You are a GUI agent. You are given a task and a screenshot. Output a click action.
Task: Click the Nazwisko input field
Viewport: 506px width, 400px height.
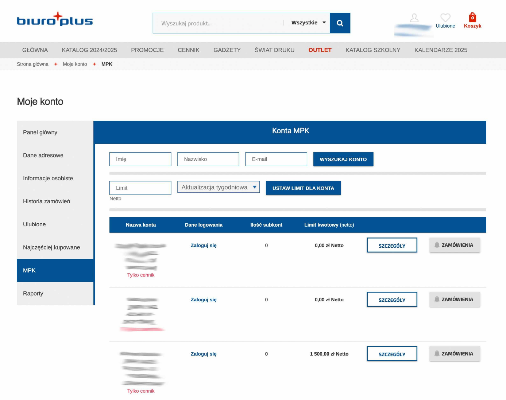208,159
